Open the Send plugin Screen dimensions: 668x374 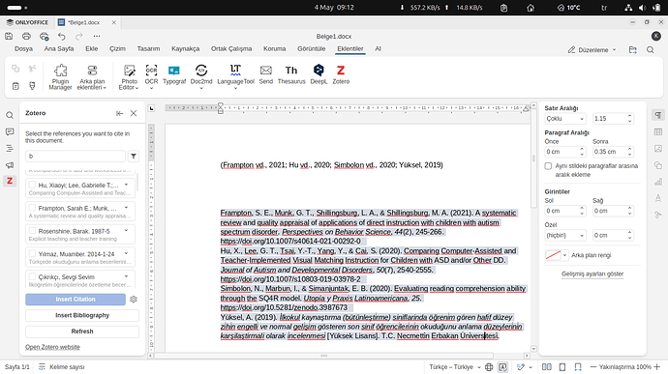(x=266, y=74)
